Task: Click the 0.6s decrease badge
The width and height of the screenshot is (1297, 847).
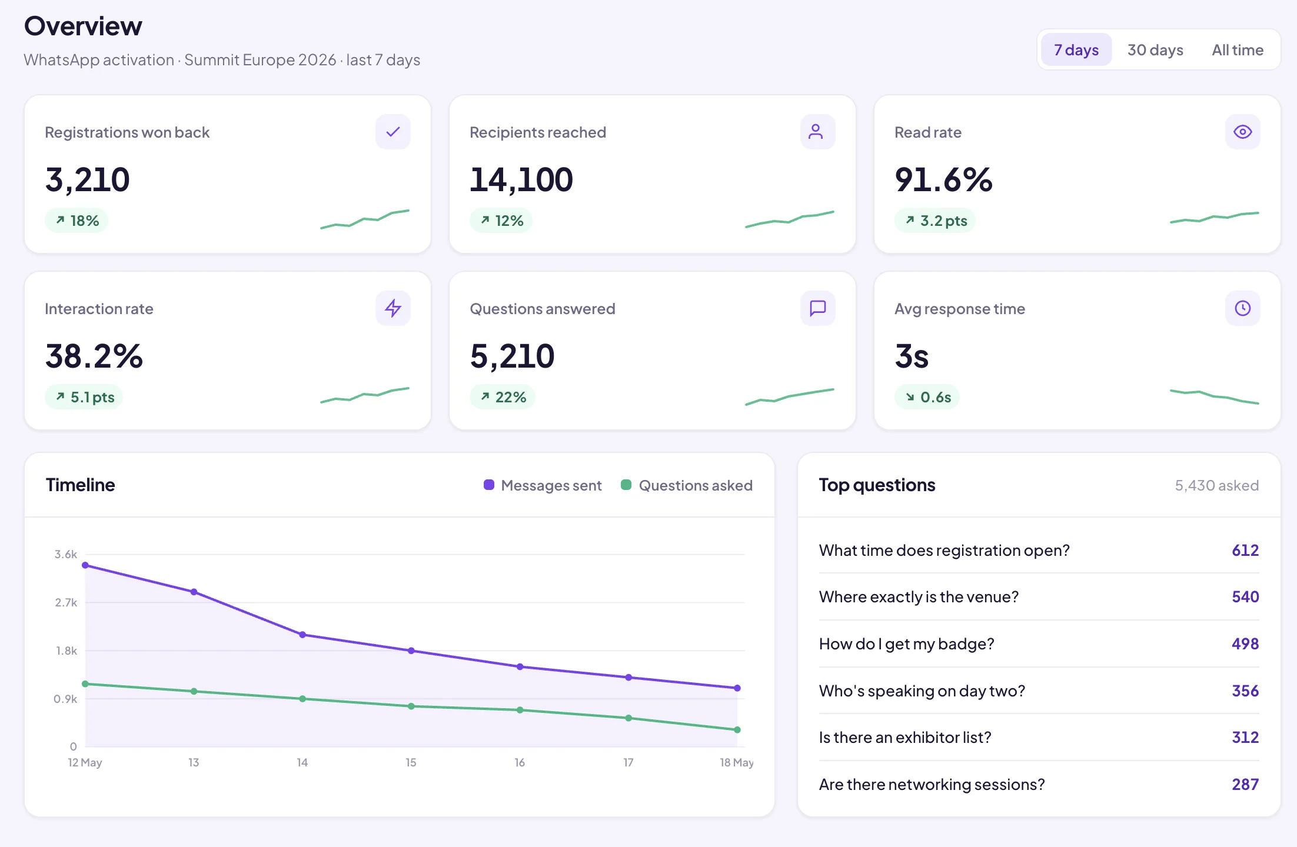Action: [927, 397]
